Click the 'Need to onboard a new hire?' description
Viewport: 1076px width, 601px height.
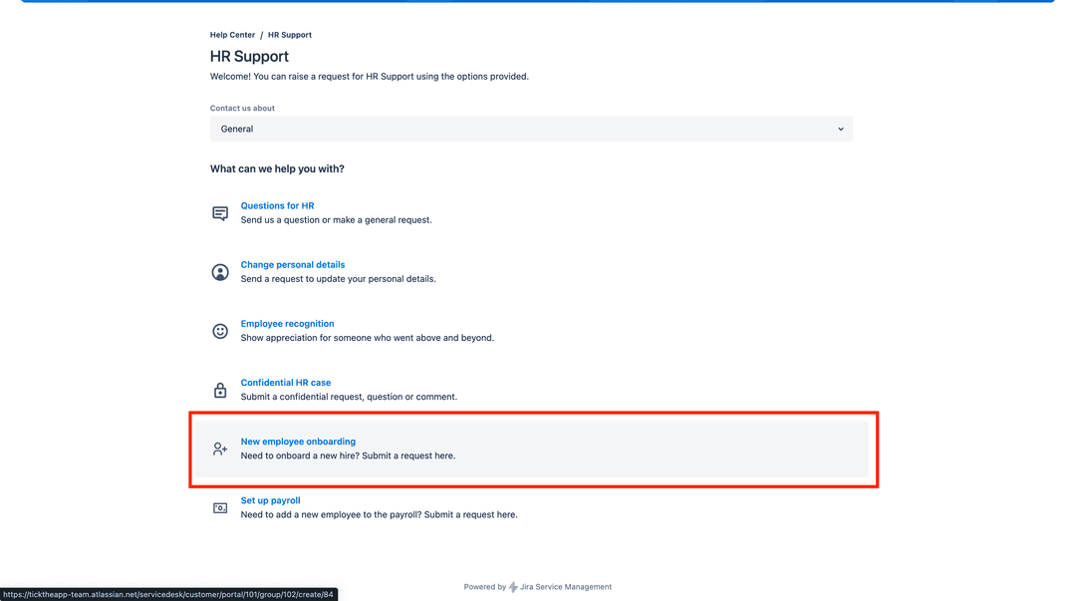pyautogui.click(x=348, y=456)
